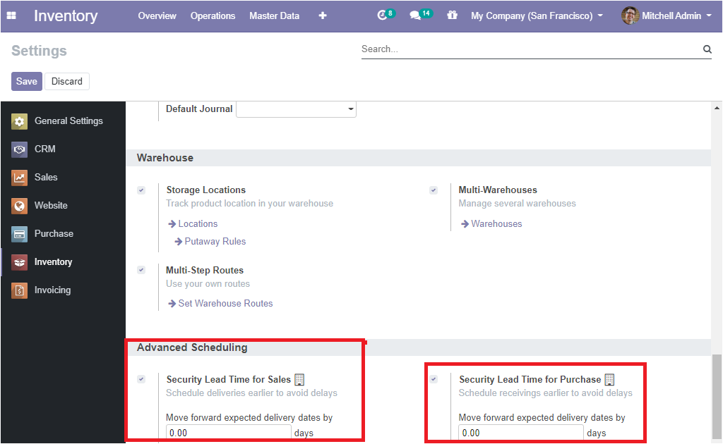The height and width of the screenshot is (444, 723).
Task: Click the Inventory box icon
Action: [19, 262]
